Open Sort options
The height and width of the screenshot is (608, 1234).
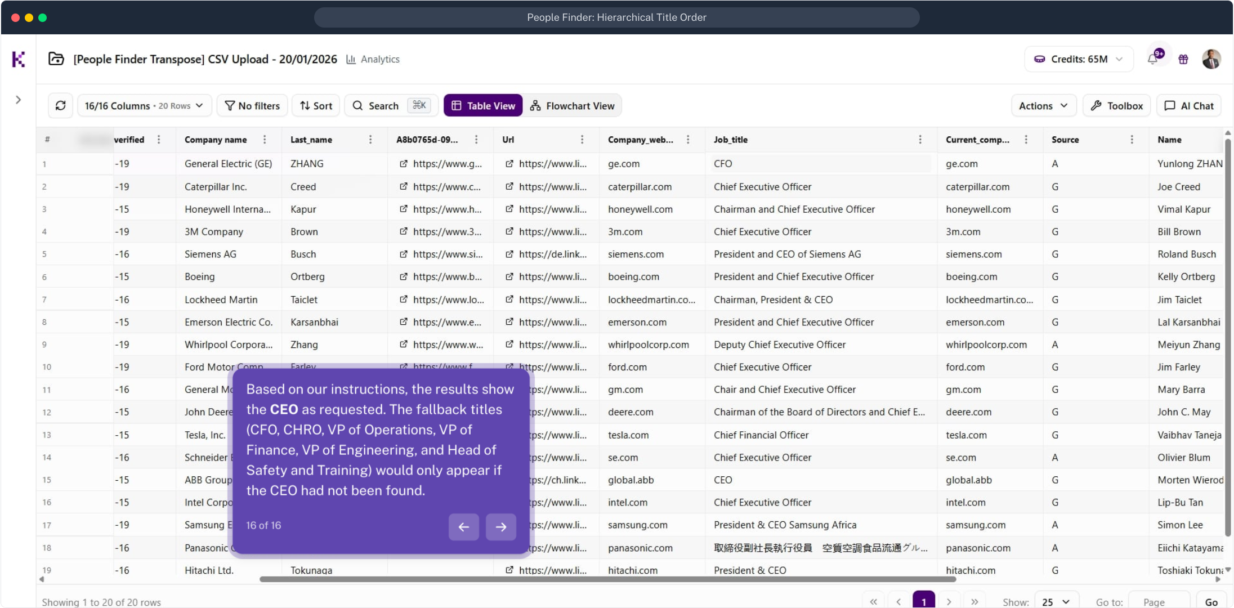(316, 106)
